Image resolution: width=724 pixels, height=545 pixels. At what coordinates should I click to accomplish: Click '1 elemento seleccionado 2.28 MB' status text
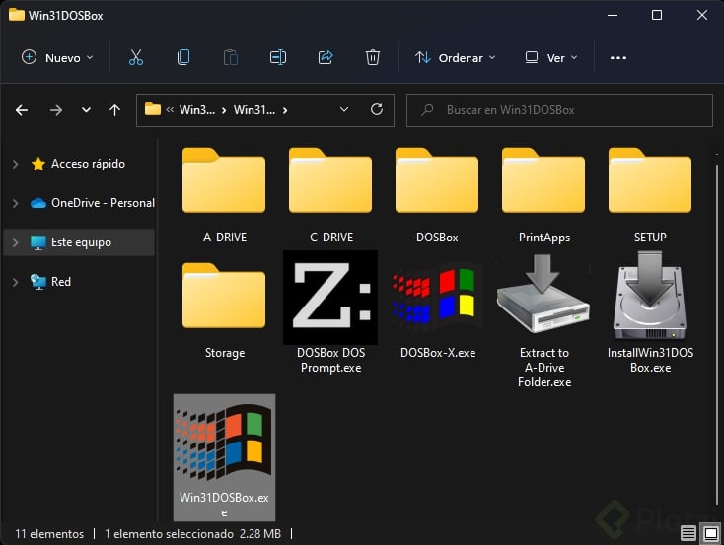pyautogui.click(x=193, y=534)
